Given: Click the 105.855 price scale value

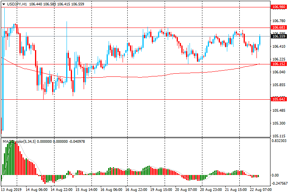Looking at the screenshot, I should pyautogui.click(x=279, y=85).
